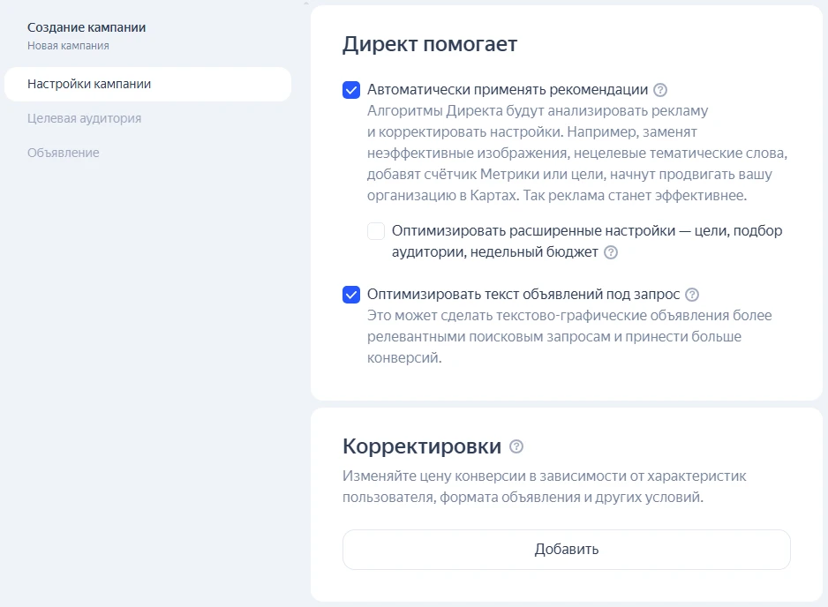This screenshot has width=828, height=607.
Task: Click "Оптимизировать текст объявлений под запрос" label text
Action: [x=523, y=295]
